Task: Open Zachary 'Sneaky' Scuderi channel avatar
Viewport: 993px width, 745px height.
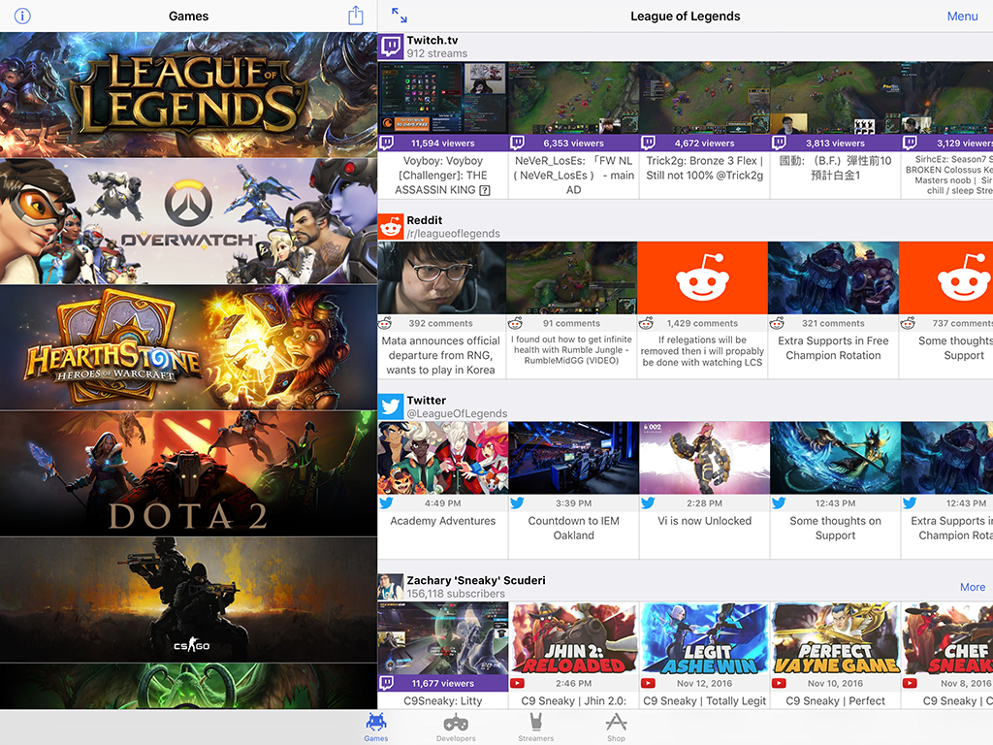Action: 392,587
